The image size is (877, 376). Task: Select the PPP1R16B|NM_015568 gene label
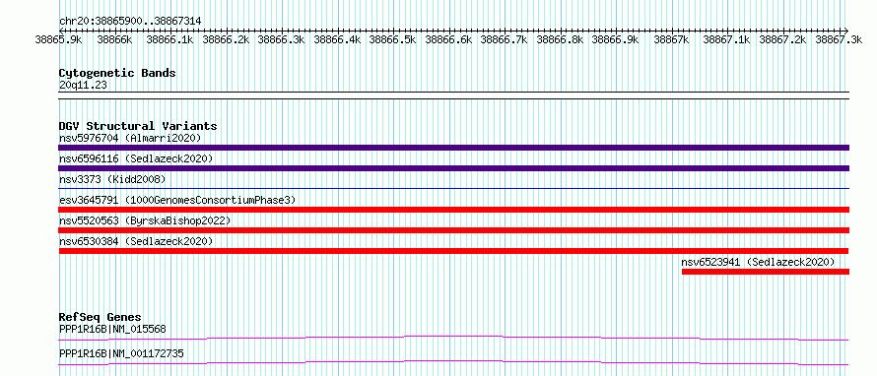(x=112, y=329)
